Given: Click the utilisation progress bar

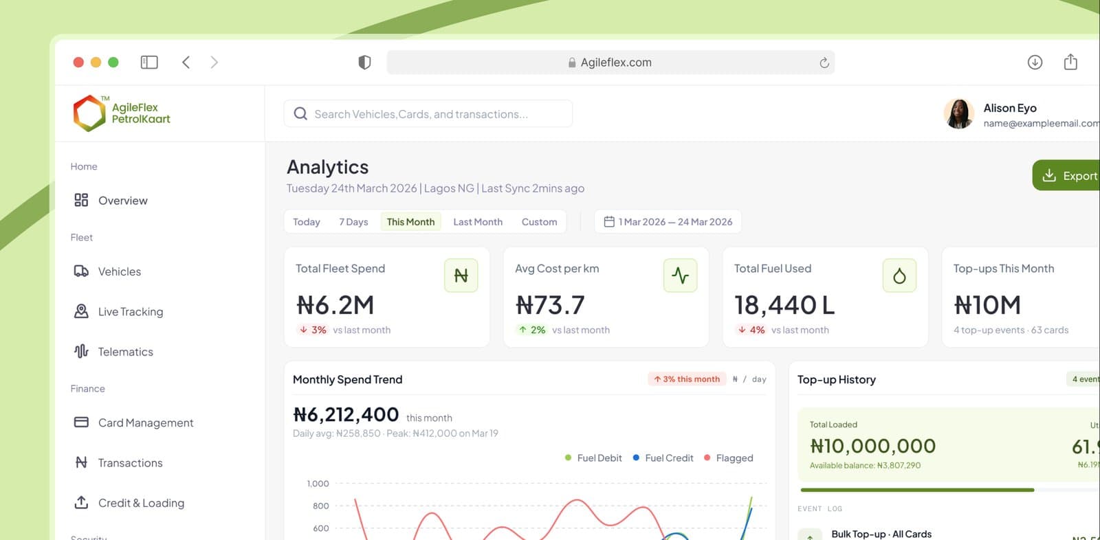Looking at the screenshot, I should pos(950,490).
